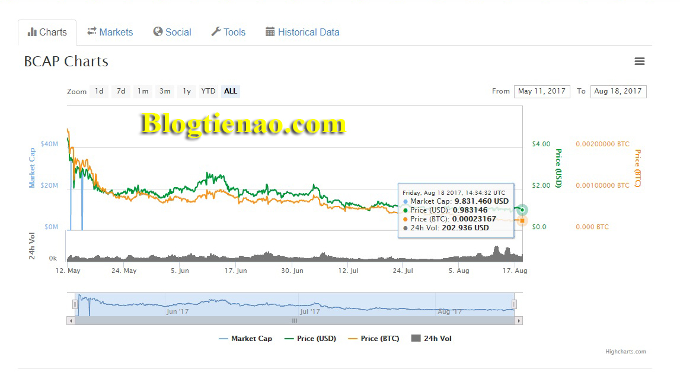The width and height of the screenshot is (680, 373).
Task: Click the orange Price BTC data point marker
Action: 522,221
